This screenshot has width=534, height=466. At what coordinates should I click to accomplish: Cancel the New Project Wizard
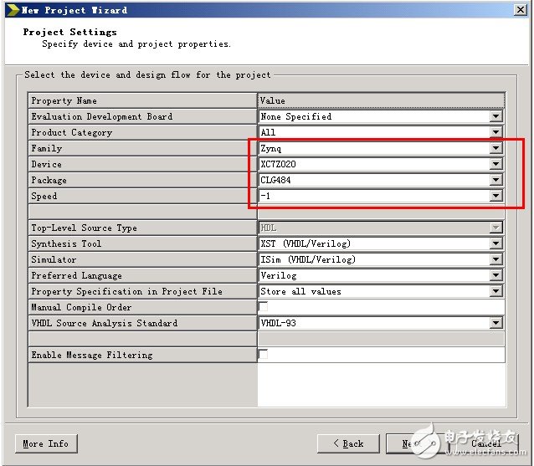click(x=485, y=443)
